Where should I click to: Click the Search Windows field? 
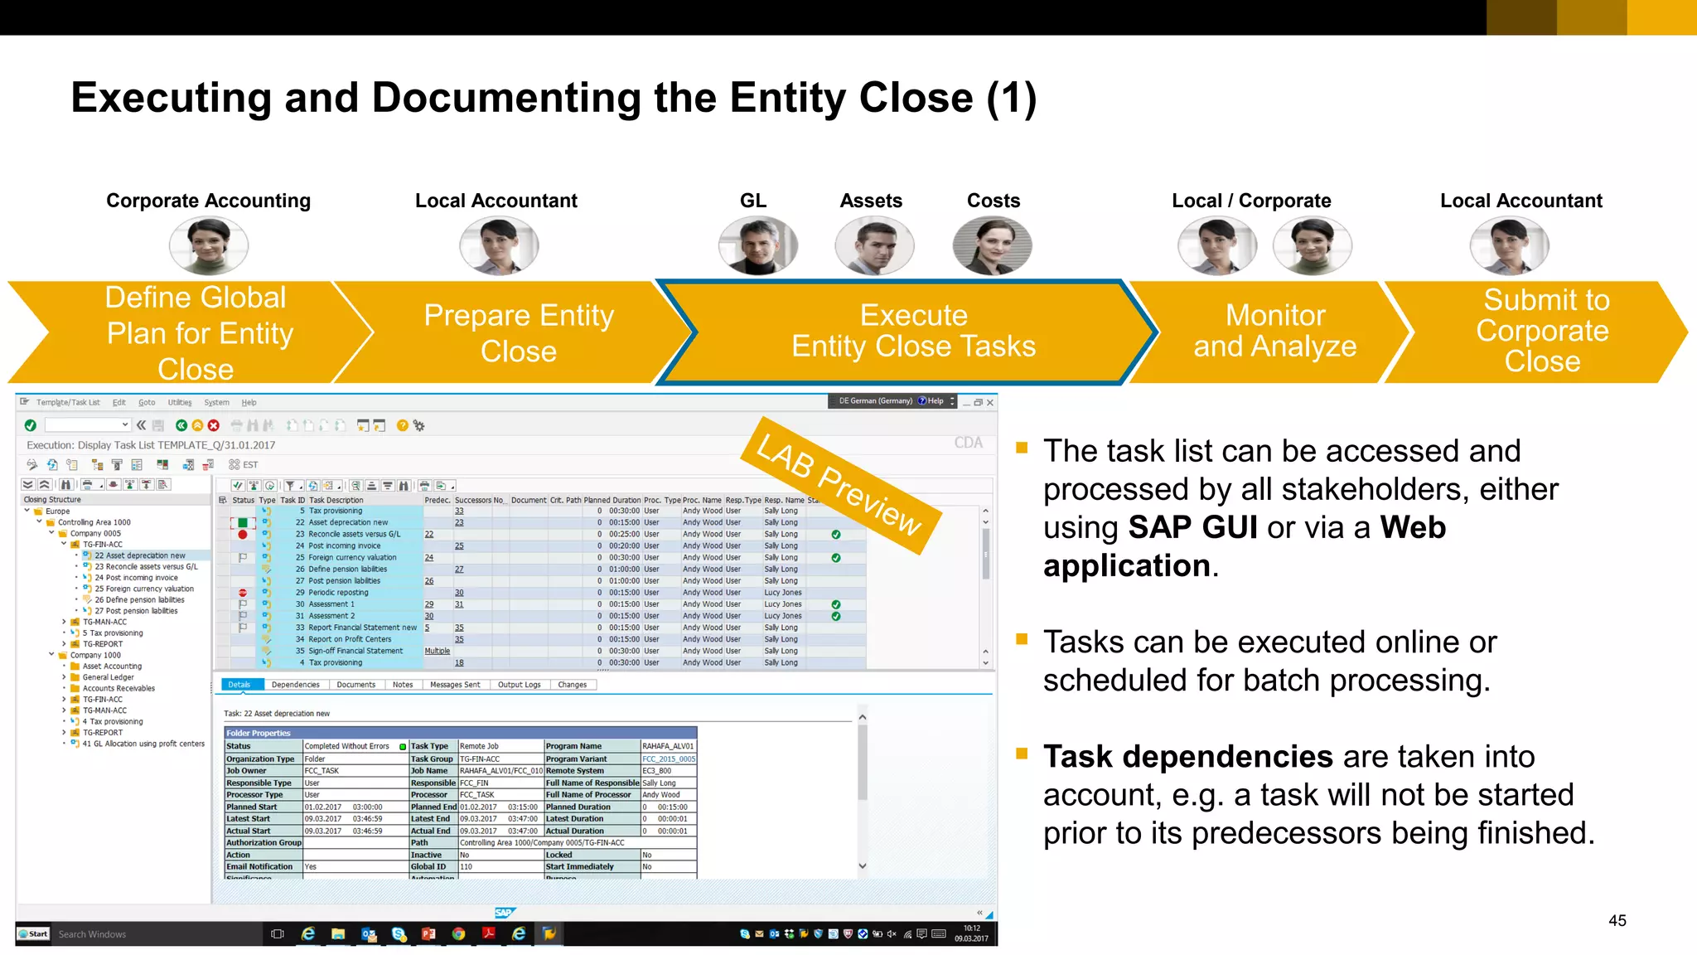pos(157,934)
